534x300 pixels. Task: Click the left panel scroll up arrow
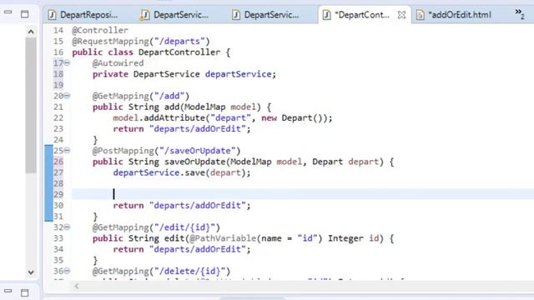31,32
